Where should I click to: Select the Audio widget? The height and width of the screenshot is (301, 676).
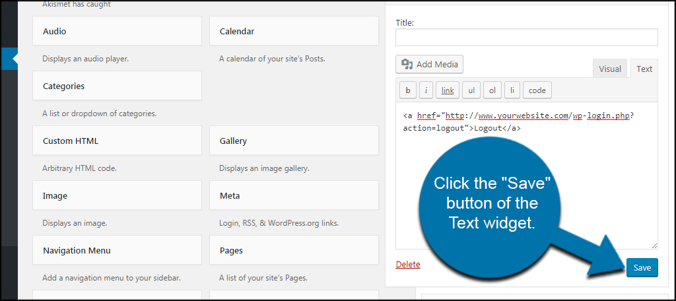[x=117, y=31]
